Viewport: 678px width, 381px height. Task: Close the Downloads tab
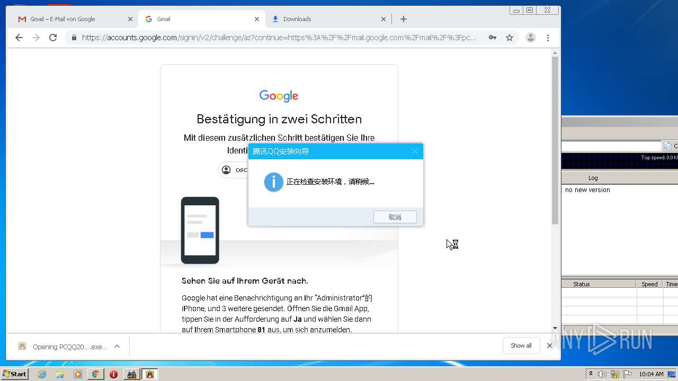[383, 19]
